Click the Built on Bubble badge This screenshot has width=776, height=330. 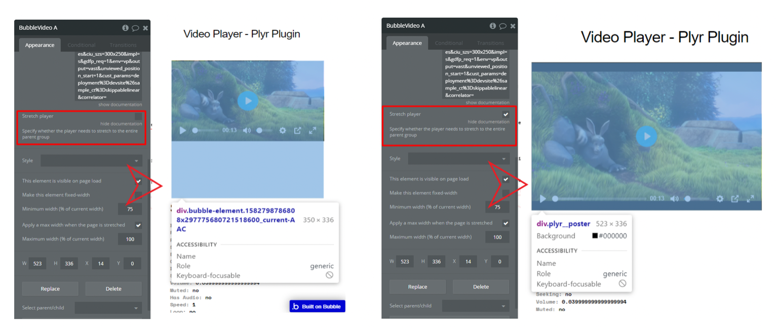click(318, 306)
